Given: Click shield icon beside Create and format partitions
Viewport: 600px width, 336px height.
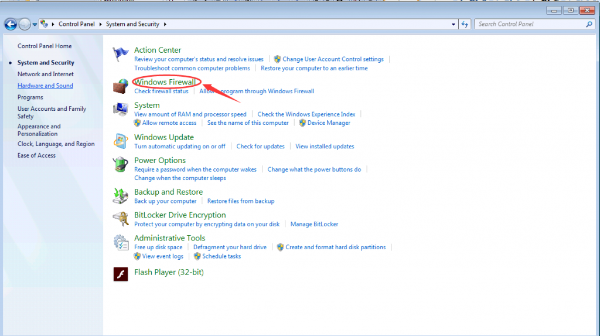Looking at the screenshot, I should click(280, 247).
